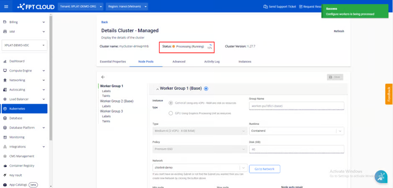Image resolution: width=393 pixels, height=188 pixels.
Task: Click the back arrow in Node Pools
Action: coord(103,77)
